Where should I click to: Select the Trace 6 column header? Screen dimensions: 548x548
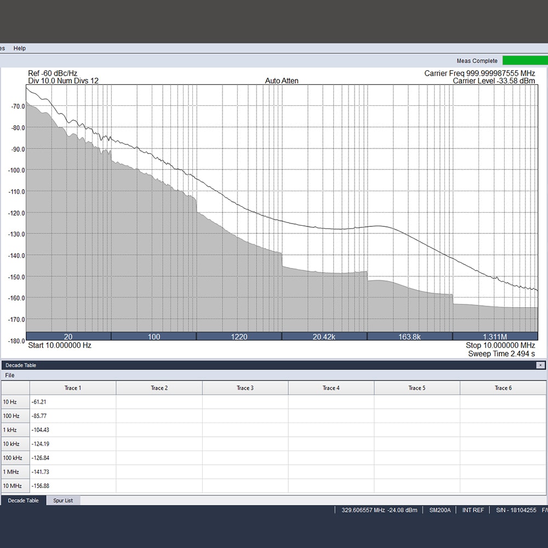tap(503, 388)
